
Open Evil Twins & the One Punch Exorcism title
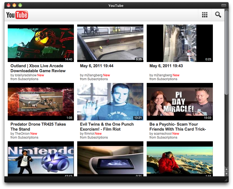(x=107, y=127)
